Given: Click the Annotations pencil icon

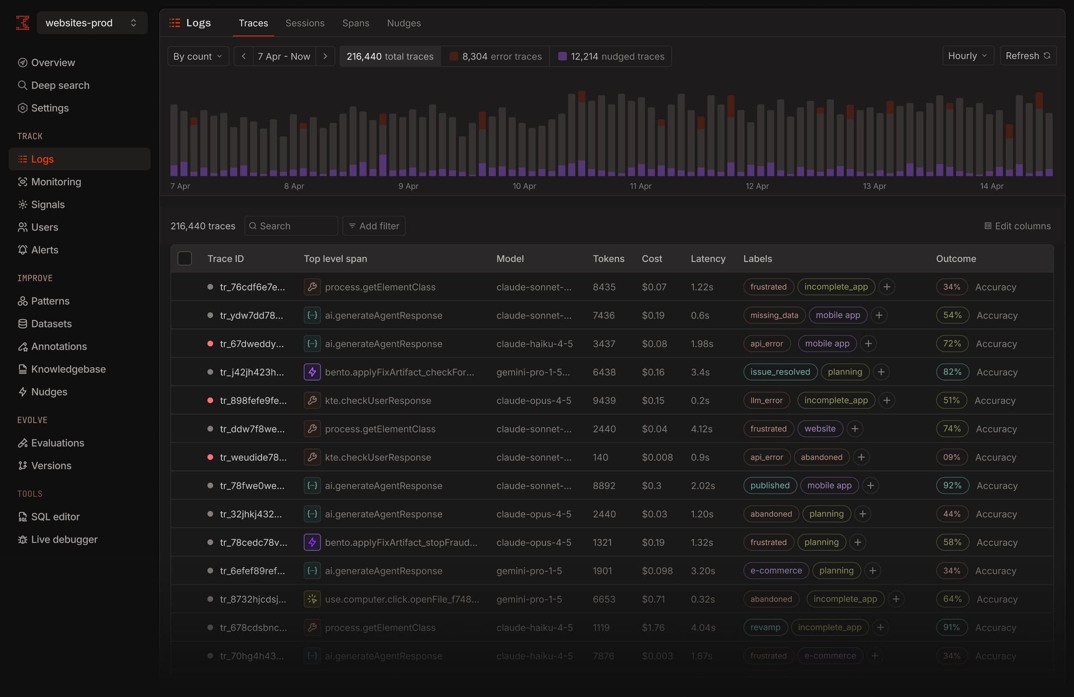Looking at the screenshot, I should click(23, 346).
